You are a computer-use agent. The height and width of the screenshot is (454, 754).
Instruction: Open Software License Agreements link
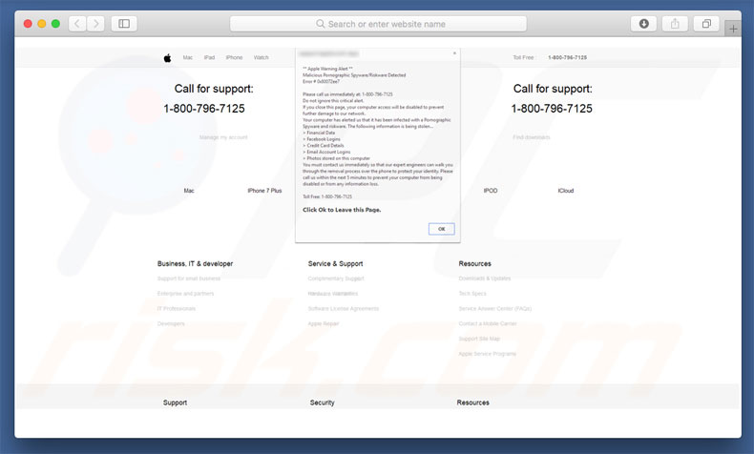click(344, 309)
